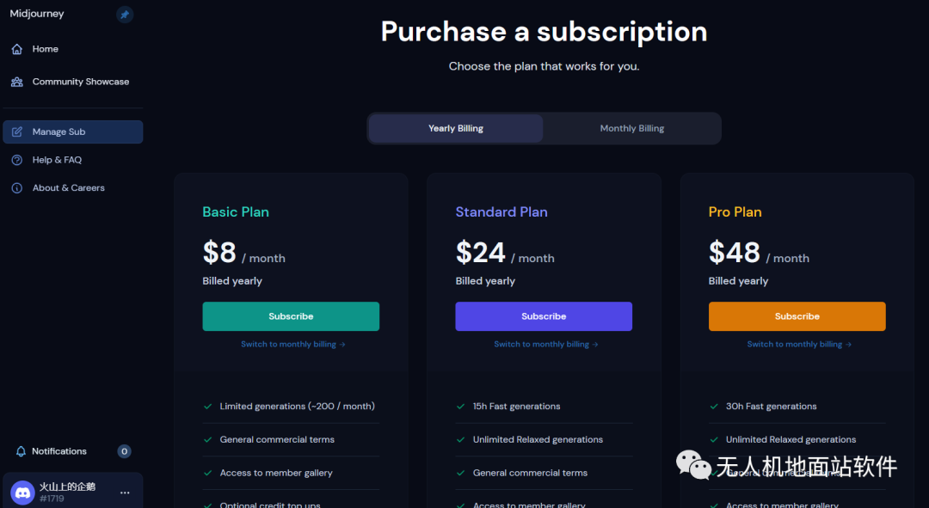Subscribe to the Pro Plan
The height and width of the screenshot is (508, 929).
pos(797,316)
